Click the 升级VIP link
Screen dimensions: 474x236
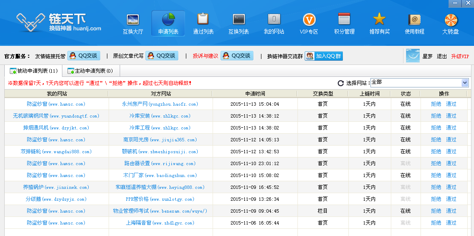pyautogui.click(x=460, y=56)
